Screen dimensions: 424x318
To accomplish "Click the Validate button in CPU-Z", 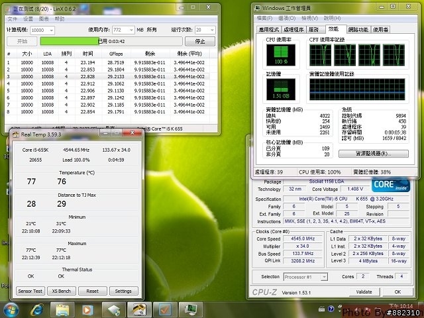I will tap(364, 291).
